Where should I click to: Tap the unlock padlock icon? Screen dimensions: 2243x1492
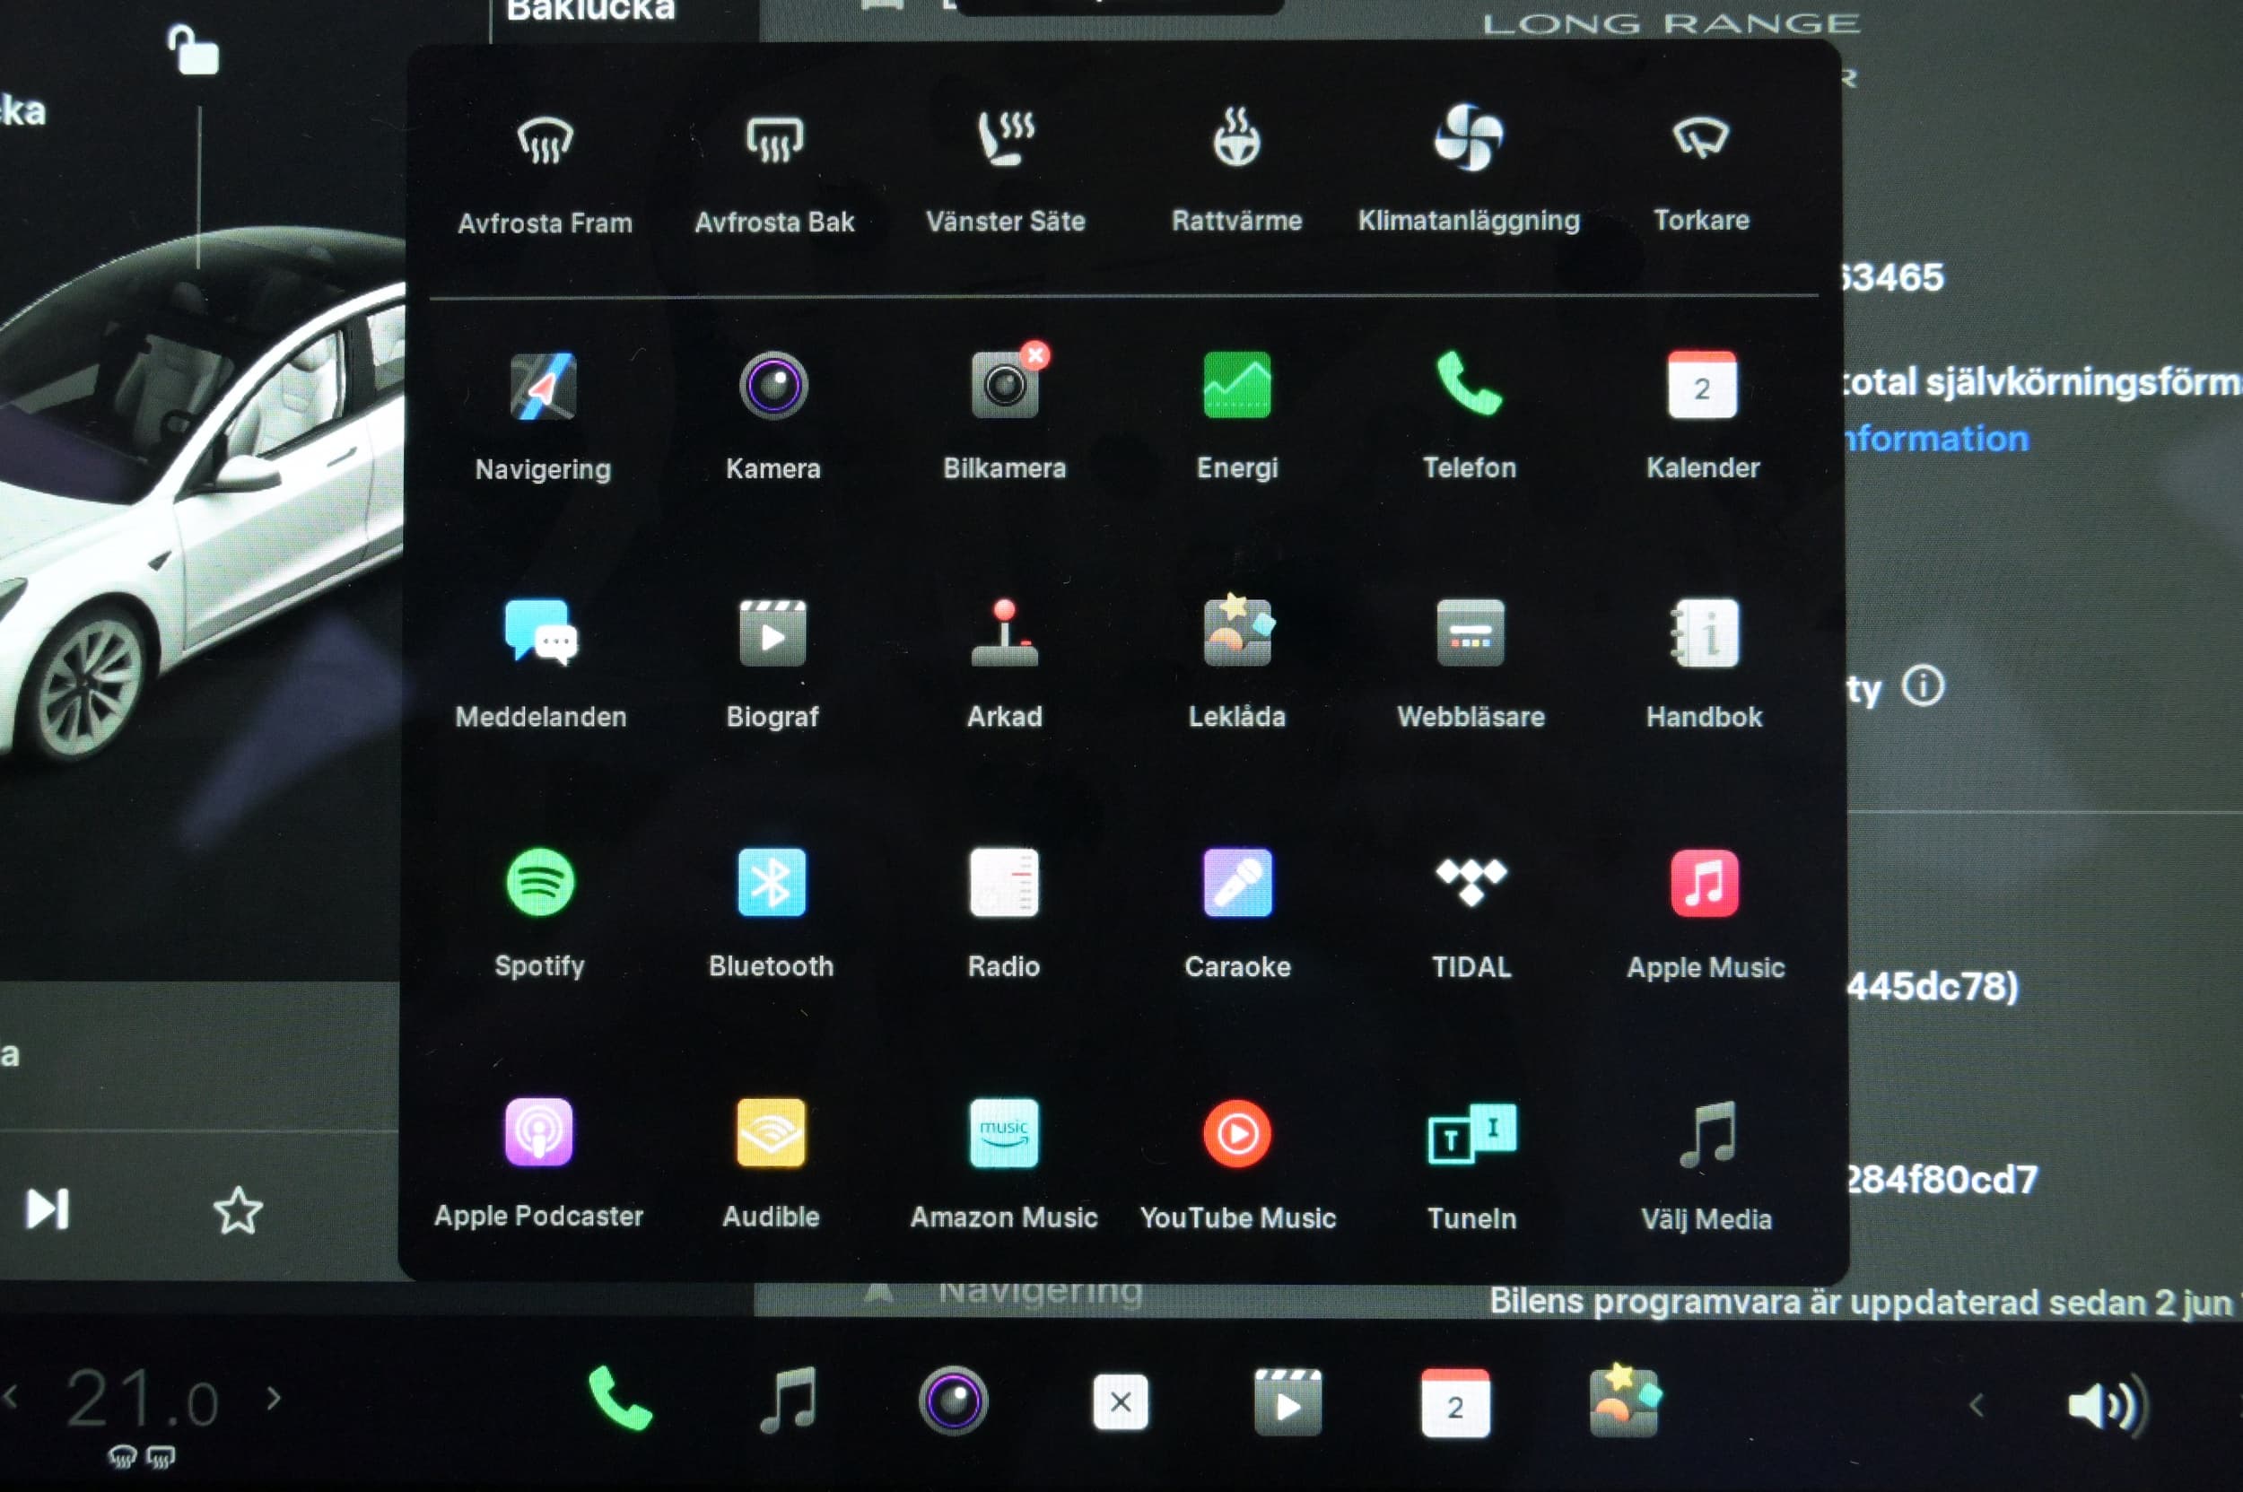coord(193,50)
